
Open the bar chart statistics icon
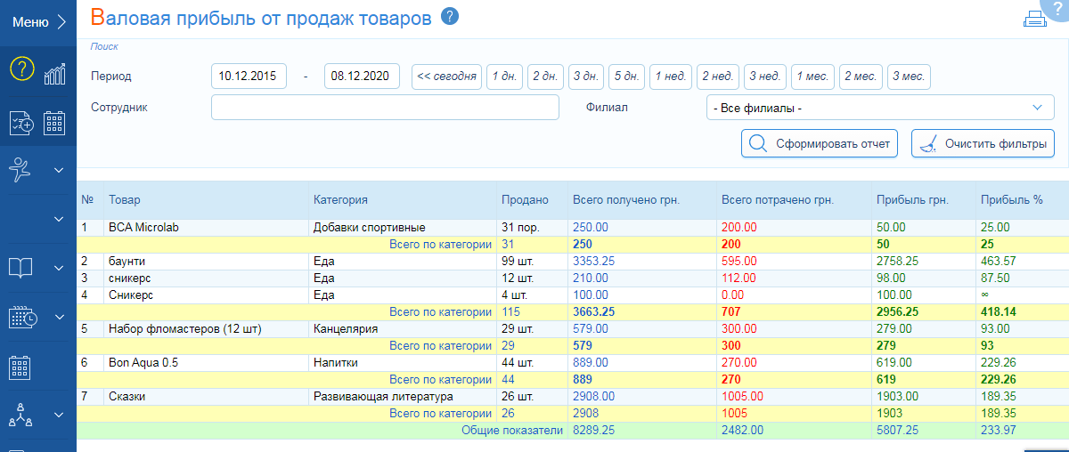(55, 73)
